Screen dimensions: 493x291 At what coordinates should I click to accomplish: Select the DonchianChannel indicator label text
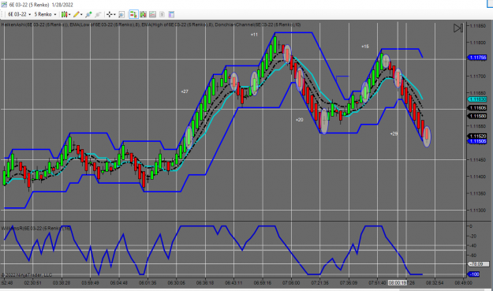point(258,24)
